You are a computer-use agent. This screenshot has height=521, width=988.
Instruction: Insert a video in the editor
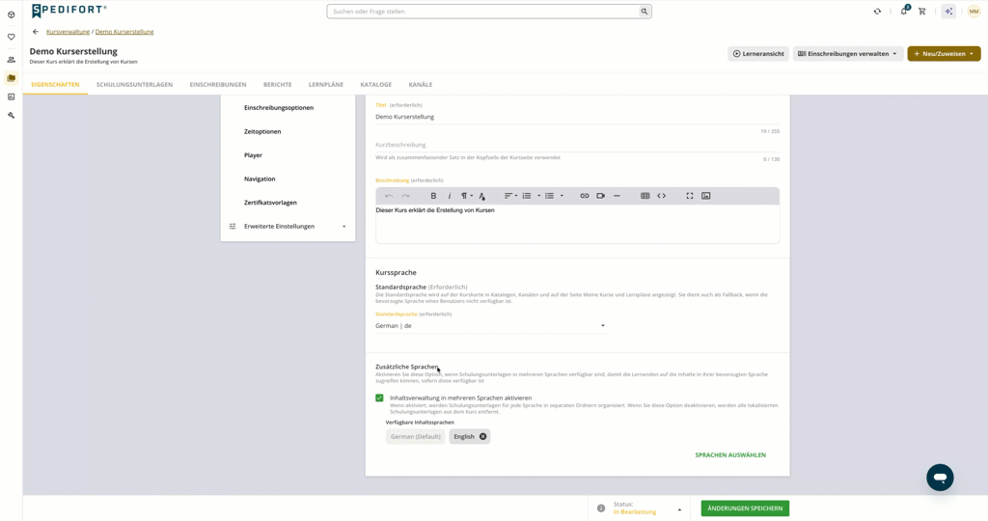(x=600, y=196)
